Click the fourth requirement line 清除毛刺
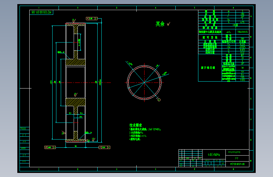 click(135, 139)
